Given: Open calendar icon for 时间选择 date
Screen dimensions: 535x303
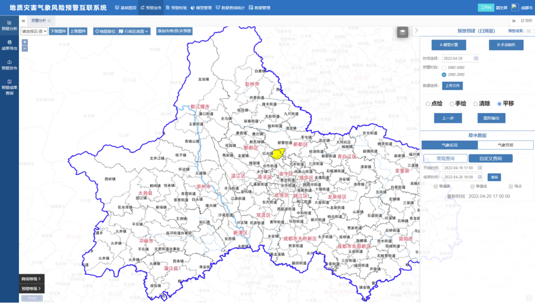Looking at the screenshot, I should coord(475,58).
